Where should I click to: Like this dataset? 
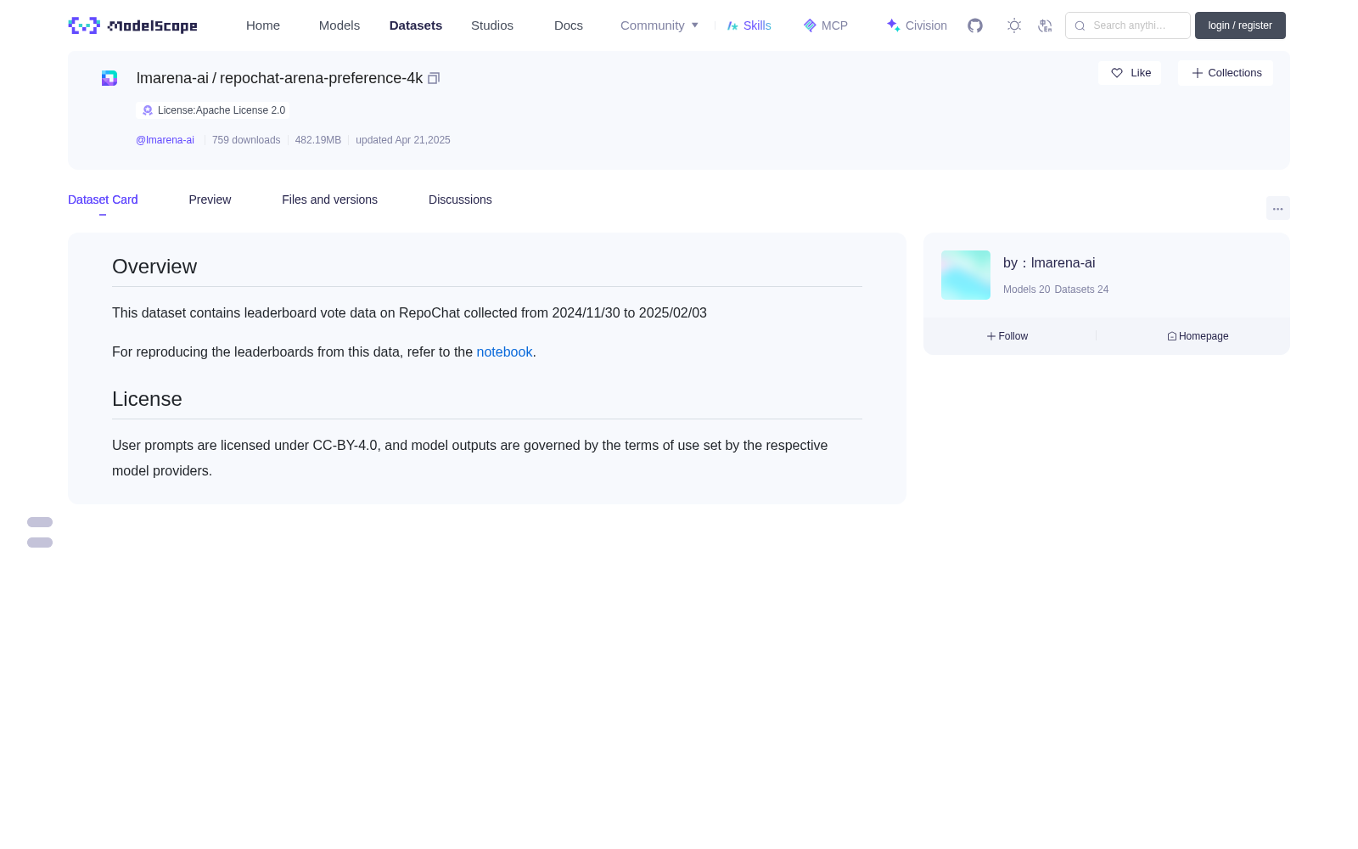click(x=1130, y=73)
